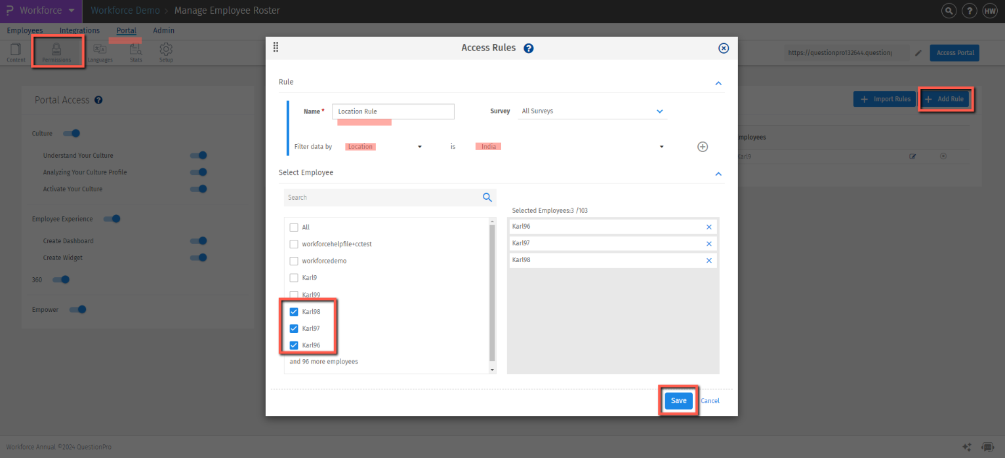1005x458 pixels.
Task: Open the Workforce product dropdown
Action: click(41, 10)
